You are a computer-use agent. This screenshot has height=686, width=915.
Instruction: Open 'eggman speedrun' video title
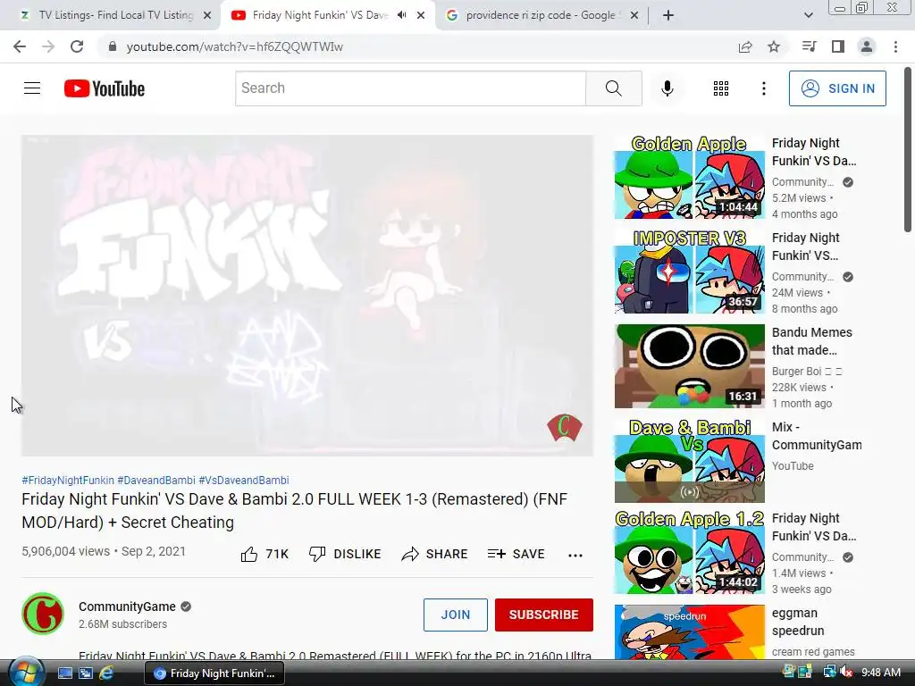coord(798,622)
